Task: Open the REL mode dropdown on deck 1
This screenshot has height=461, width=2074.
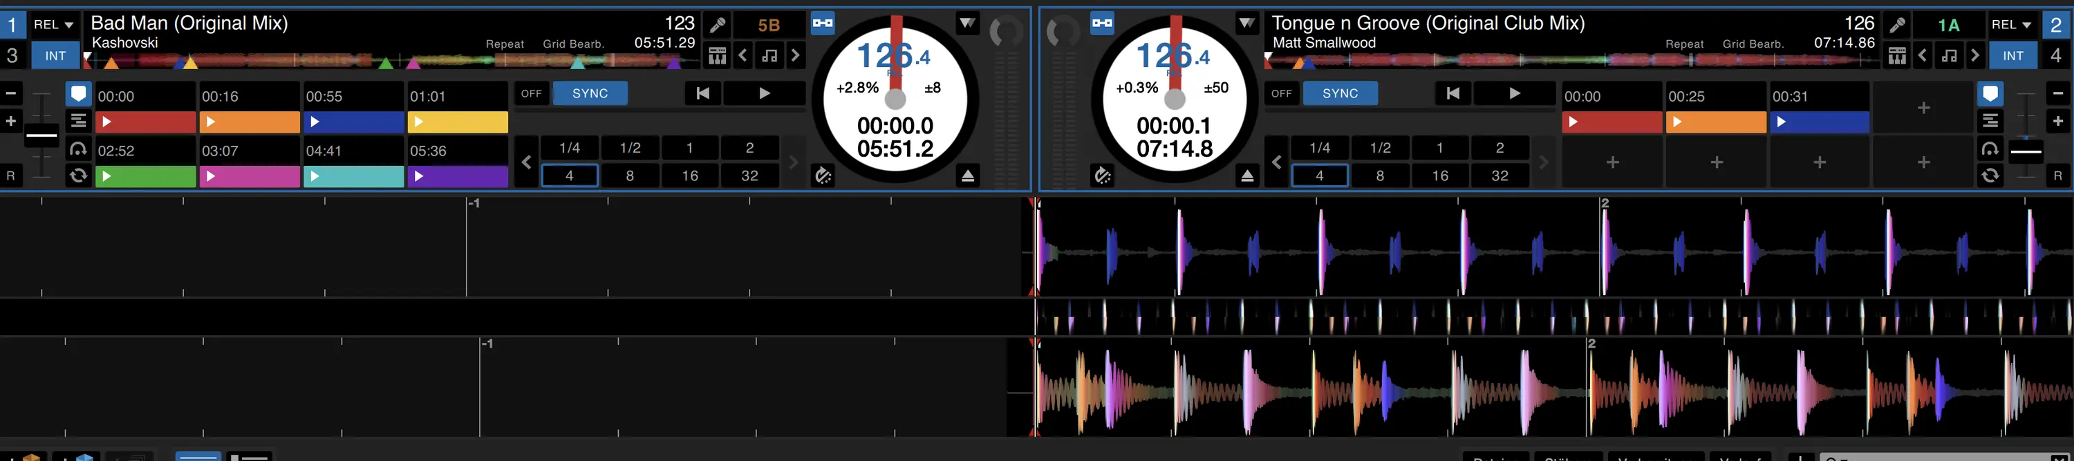Action: pyautogui.click(x=54, y=25)
